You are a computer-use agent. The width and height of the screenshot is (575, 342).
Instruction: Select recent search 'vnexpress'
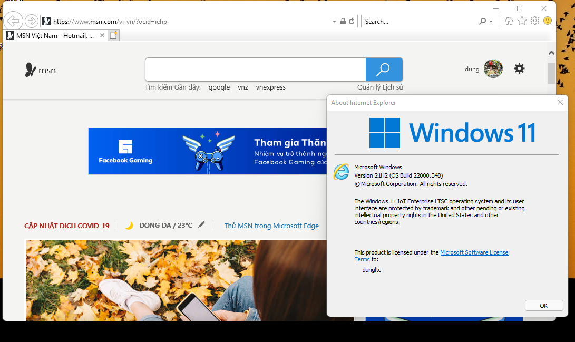pyautogui.click(x=270, y=87)
